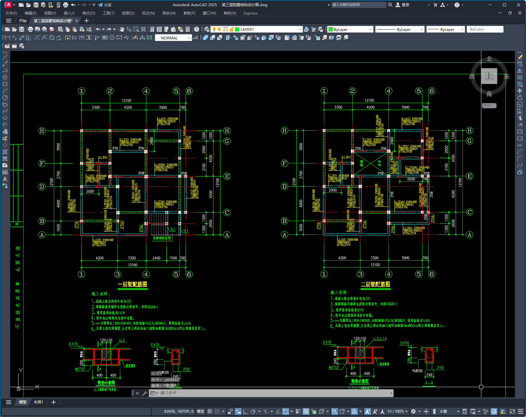Click the Move tool in modify toolbar
The image size is (526, 417).
(520, 91)
